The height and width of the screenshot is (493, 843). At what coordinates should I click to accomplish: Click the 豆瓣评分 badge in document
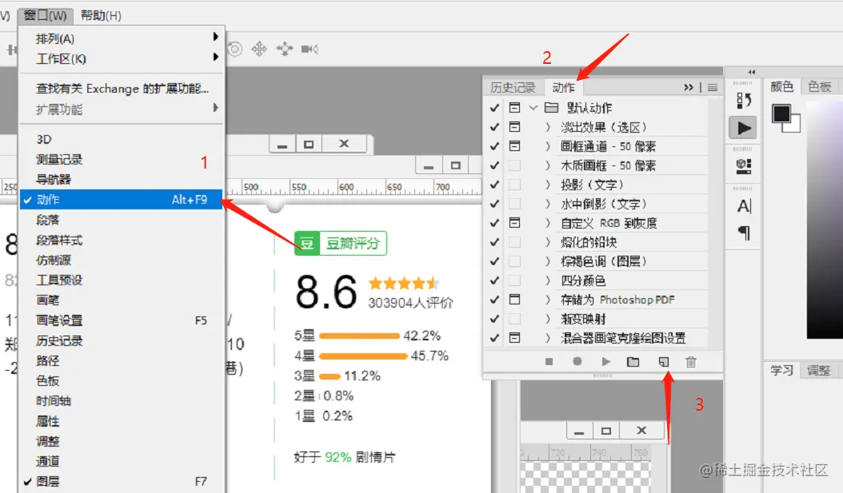(340, 243)
